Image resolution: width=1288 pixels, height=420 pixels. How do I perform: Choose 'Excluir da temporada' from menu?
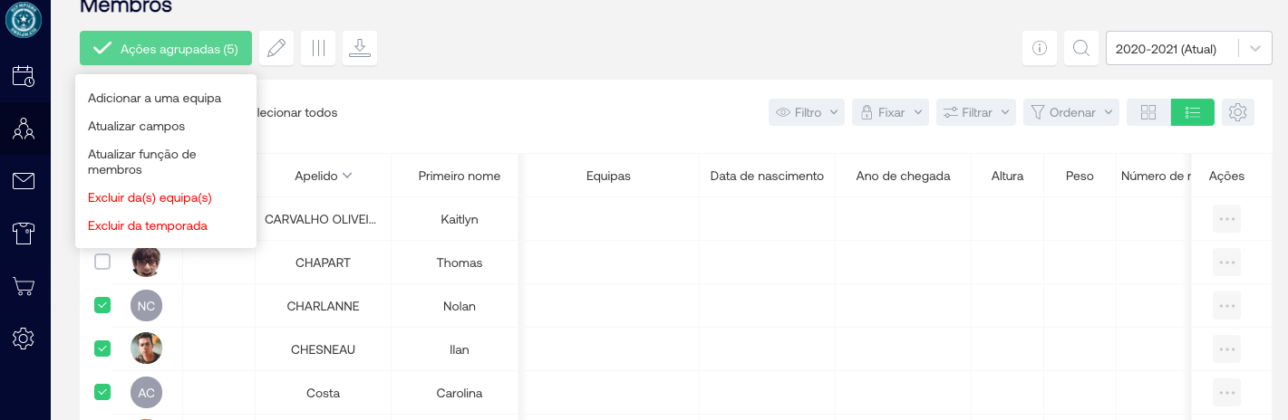148,225
